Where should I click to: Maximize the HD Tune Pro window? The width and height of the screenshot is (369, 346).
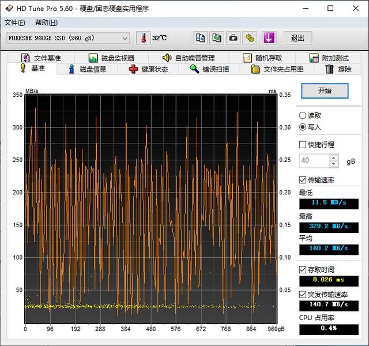(330, 9)
